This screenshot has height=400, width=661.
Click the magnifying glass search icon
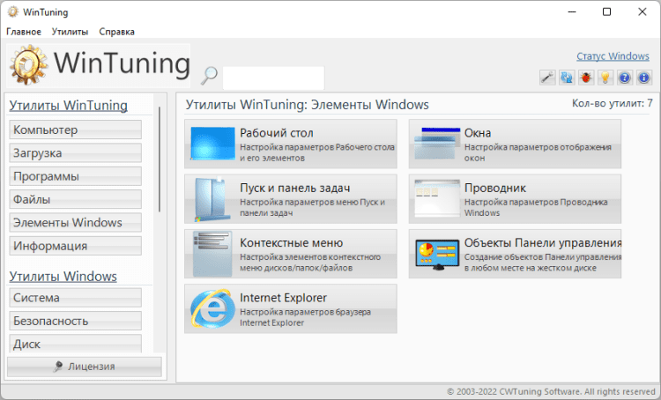209,76
